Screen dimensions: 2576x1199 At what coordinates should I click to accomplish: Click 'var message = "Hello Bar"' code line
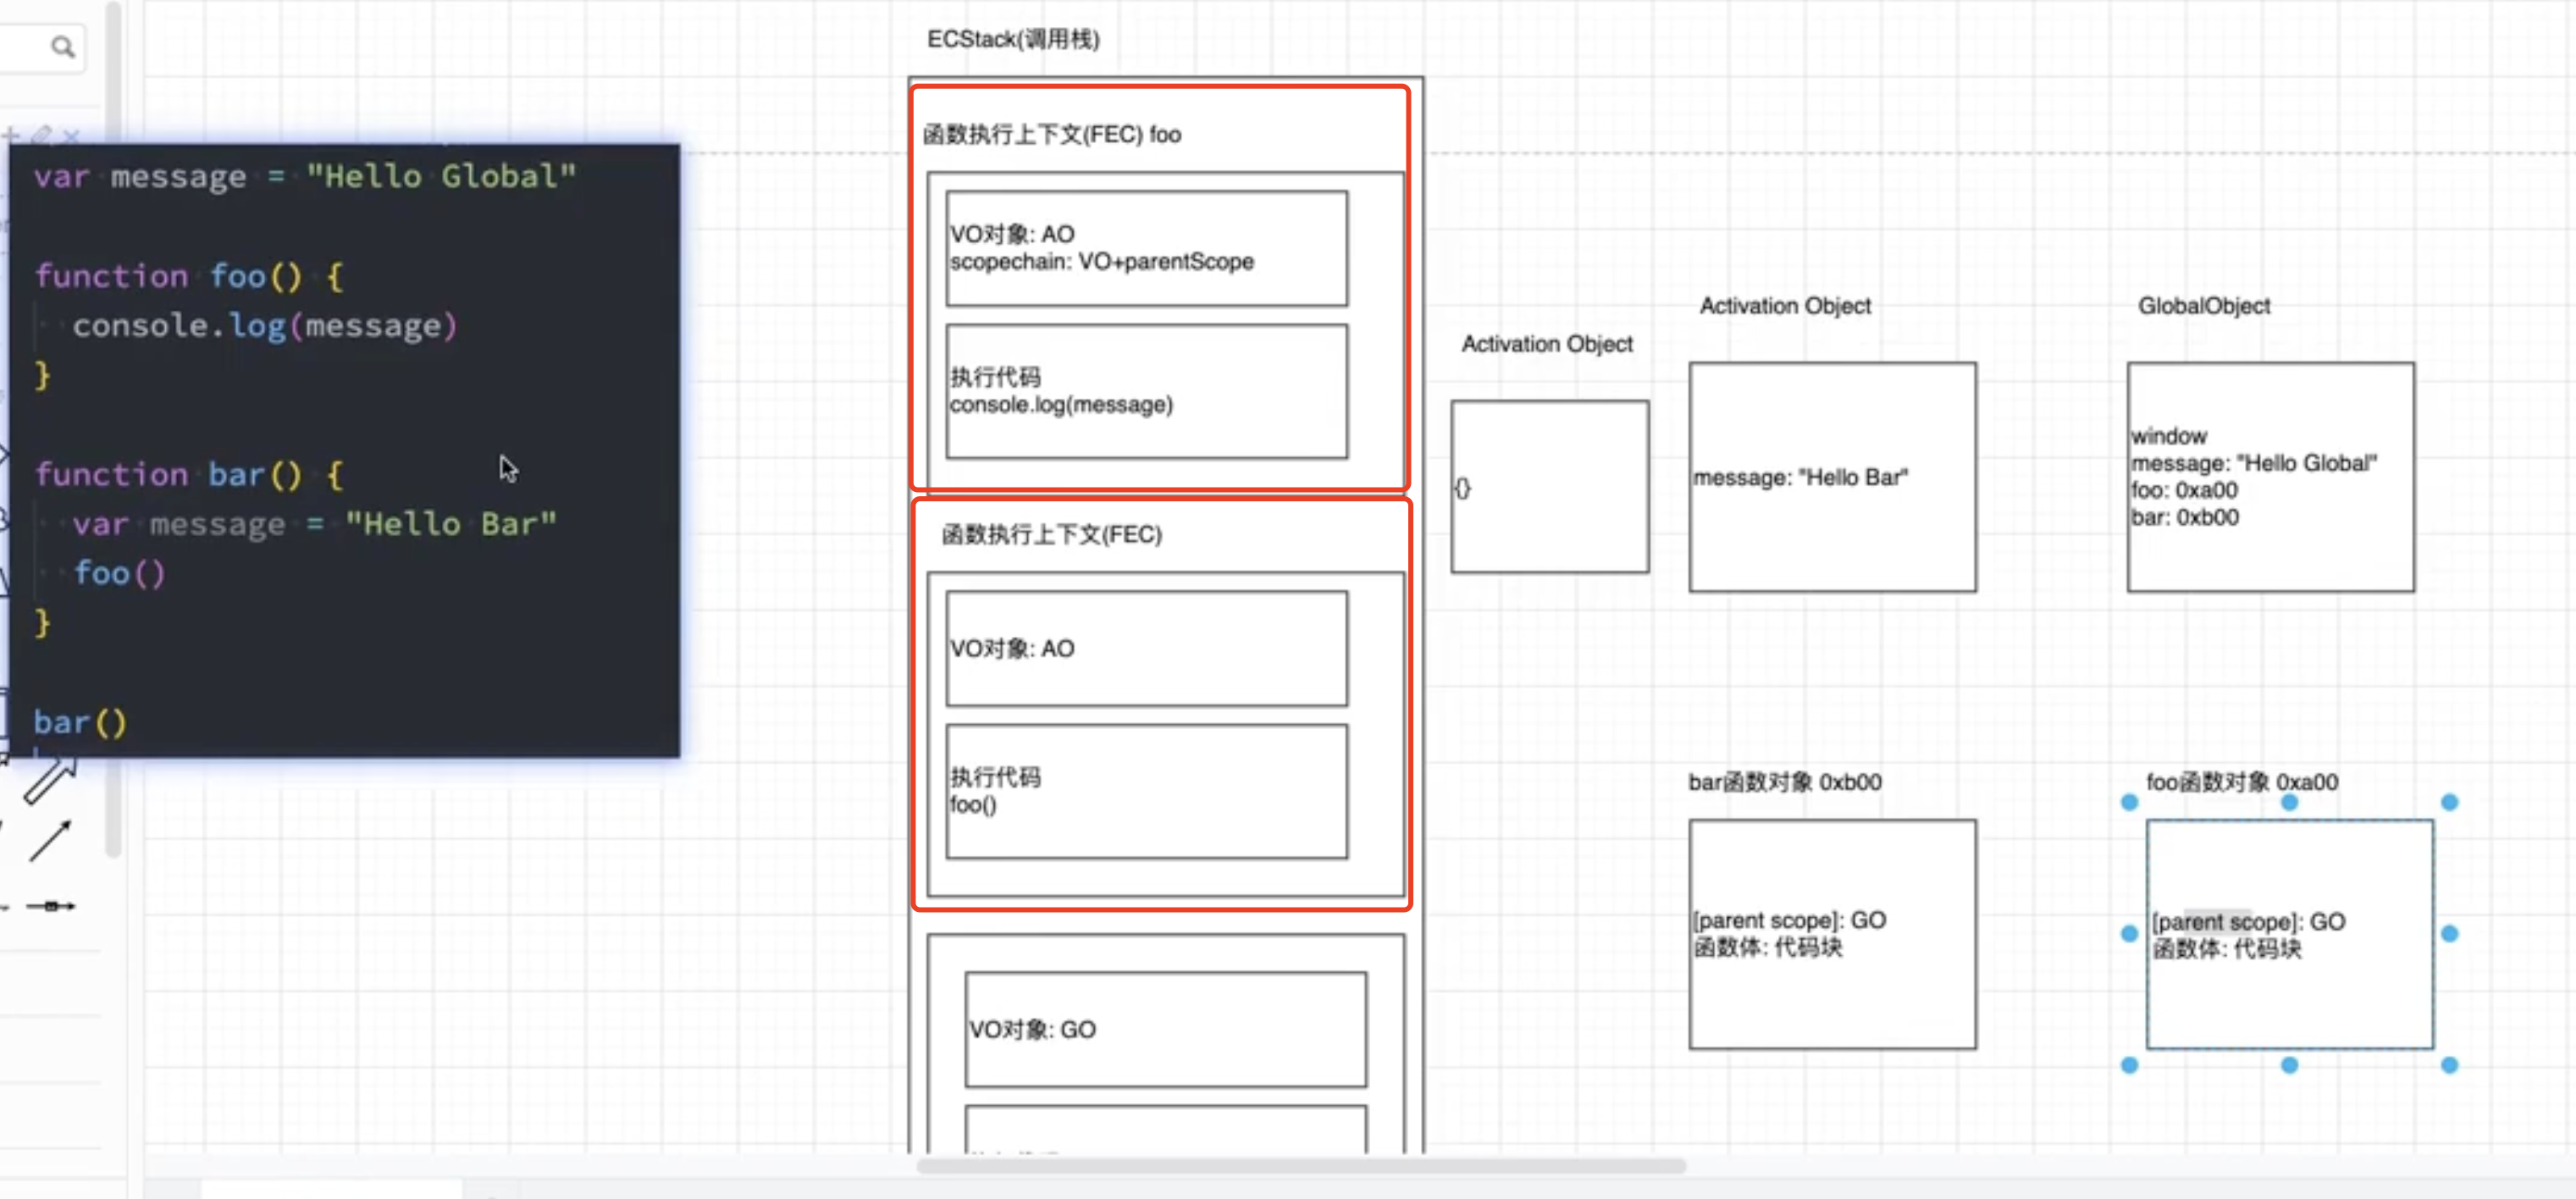pos(314,524)
